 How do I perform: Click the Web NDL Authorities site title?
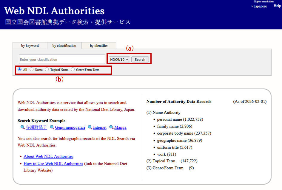pos(55,11)
